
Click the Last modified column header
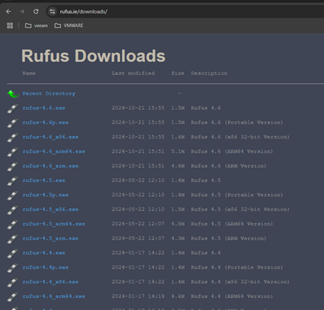133,73
